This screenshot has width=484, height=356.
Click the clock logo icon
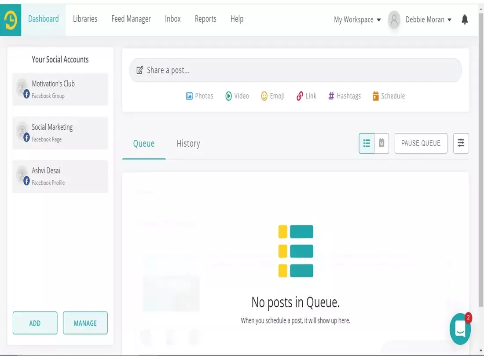pos(11,20)
